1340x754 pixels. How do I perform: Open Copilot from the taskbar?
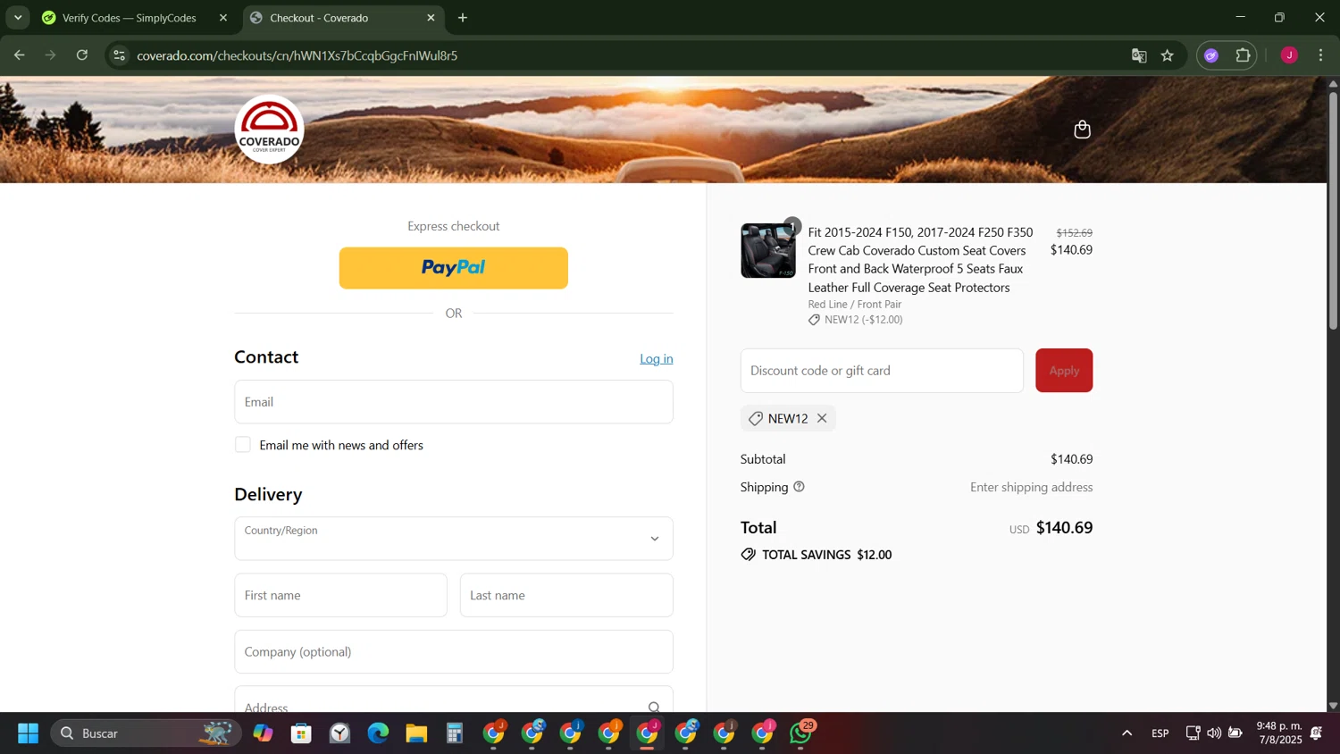coord(263,733)
